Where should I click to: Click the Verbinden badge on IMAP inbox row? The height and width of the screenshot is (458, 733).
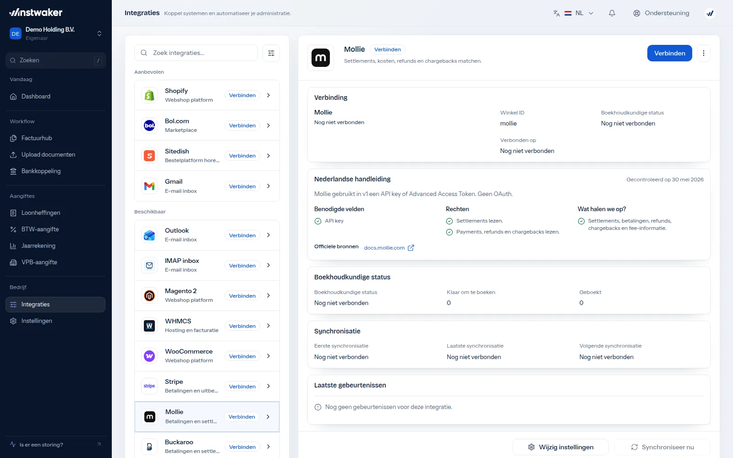click(x=242, y=266)
